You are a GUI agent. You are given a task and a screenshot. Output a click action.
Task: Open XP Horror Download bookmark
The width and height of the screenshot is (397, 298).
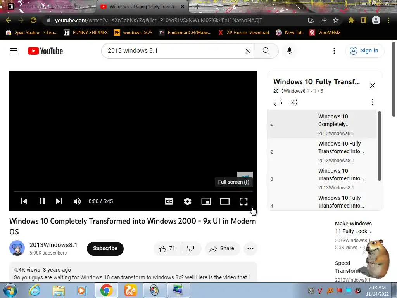pos(243,33)
